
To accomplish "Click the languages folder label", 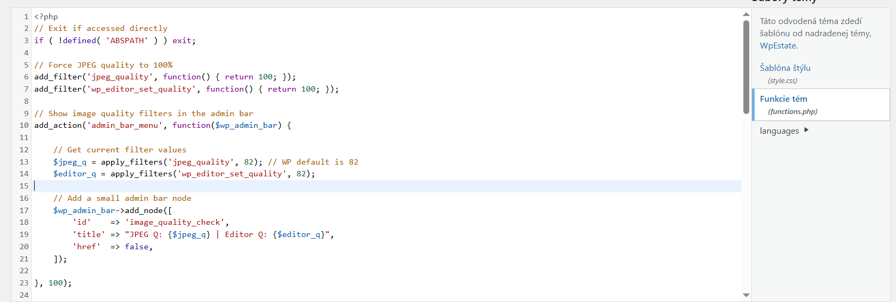I will coord(779,131).
